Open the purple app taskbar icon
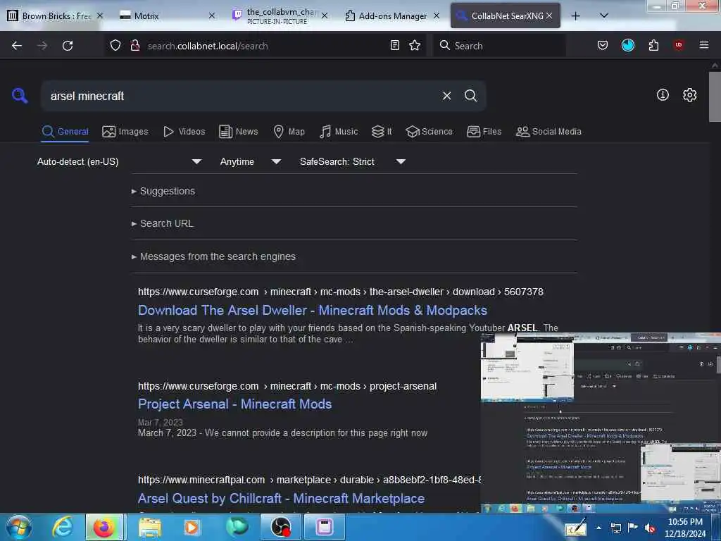The image size is (721, 541). point(325,527)
